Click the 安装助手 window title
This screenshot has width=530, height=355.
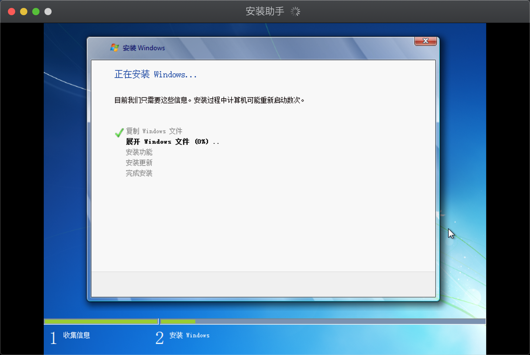click(x=265, y=11)
